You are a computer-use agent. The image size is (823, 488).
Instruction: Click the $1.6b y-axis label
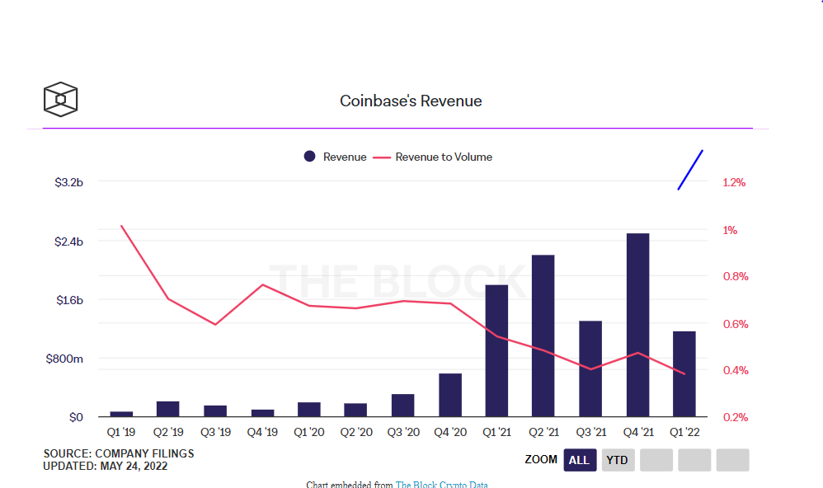coord(70,300)
